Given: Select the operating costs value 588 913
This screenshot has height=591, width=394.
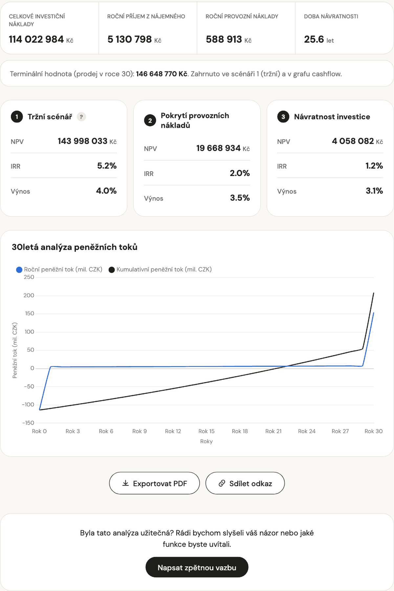Looking at the screenshot, I should coord(224,39).
